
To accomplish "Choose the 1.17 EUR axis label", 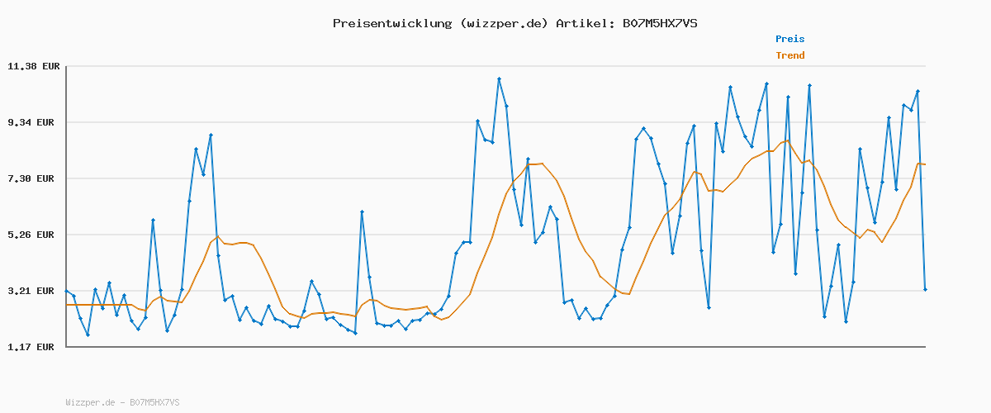I will click(33, 347).
